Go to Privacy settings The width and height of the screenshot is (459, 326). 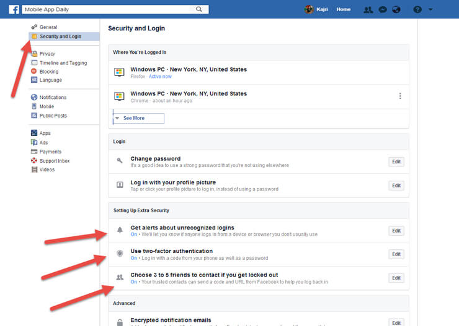point(47,54)
